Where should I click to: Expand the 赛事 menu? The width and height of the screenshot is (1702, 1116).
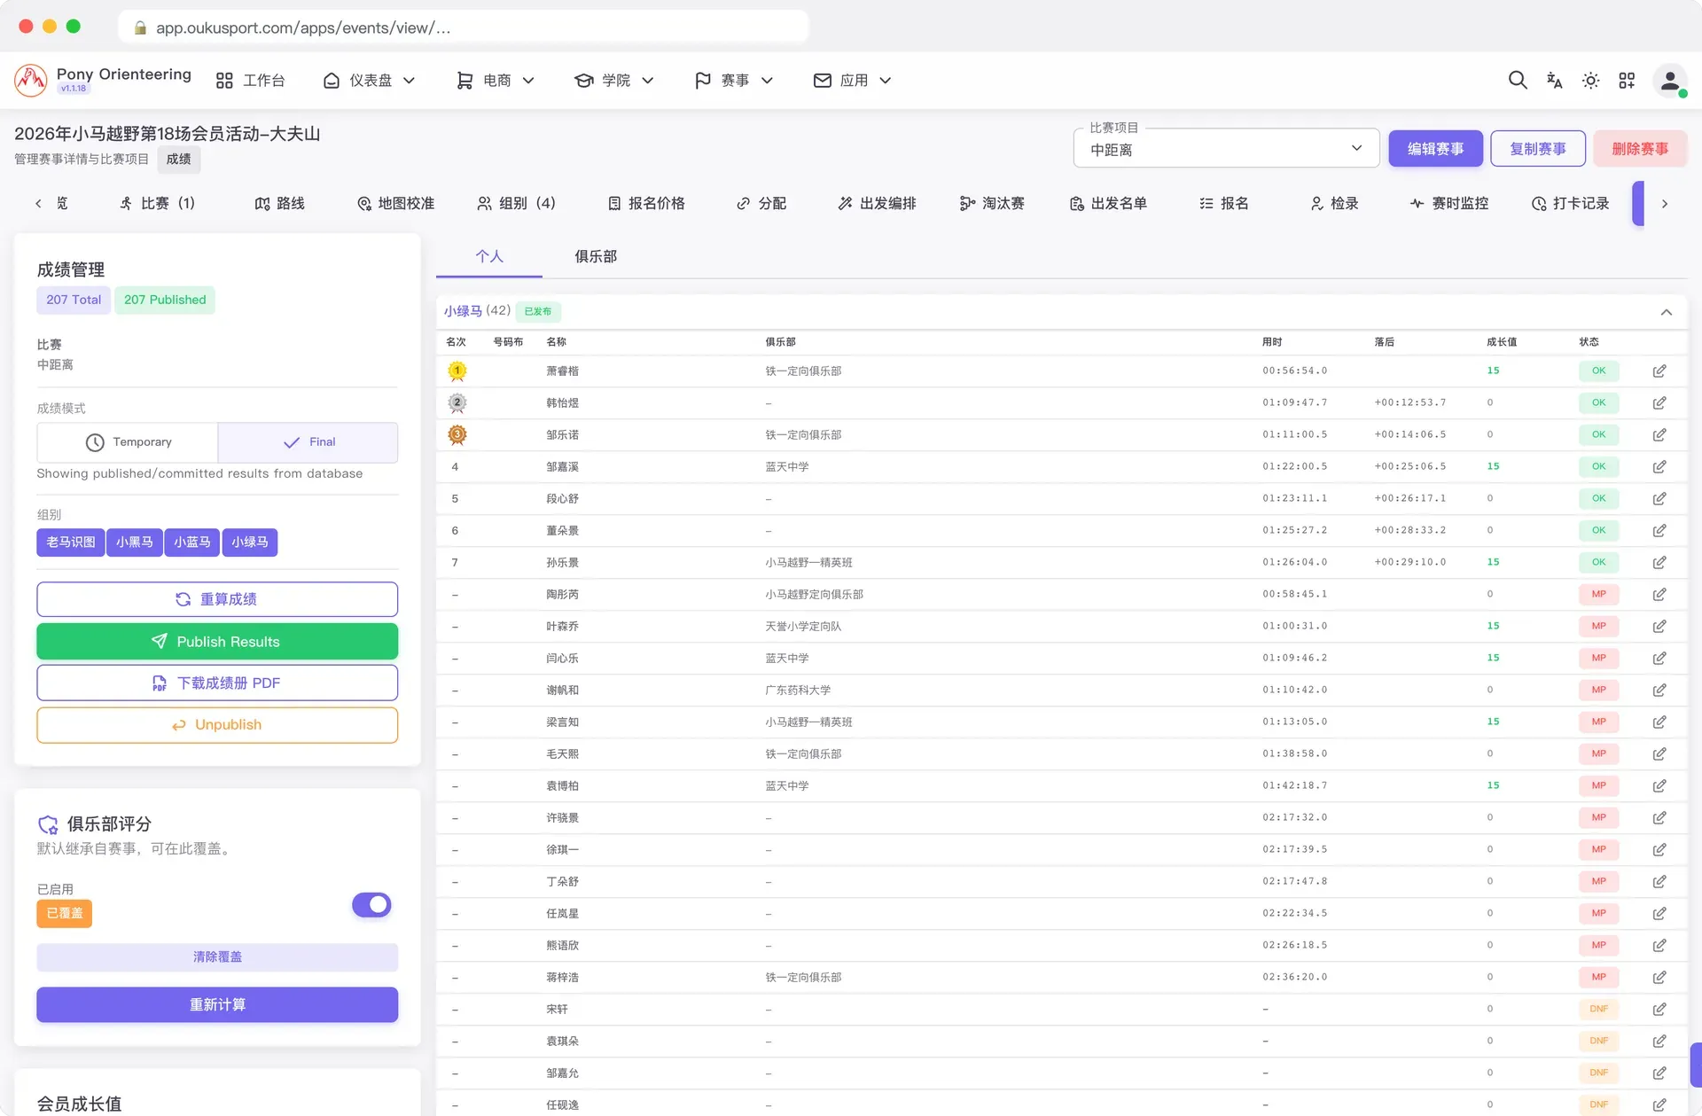[734, 81]
